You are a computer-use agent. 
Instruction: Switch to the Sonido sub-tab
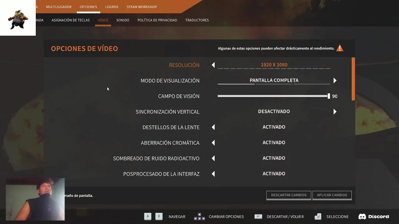(x=123, y=20)
